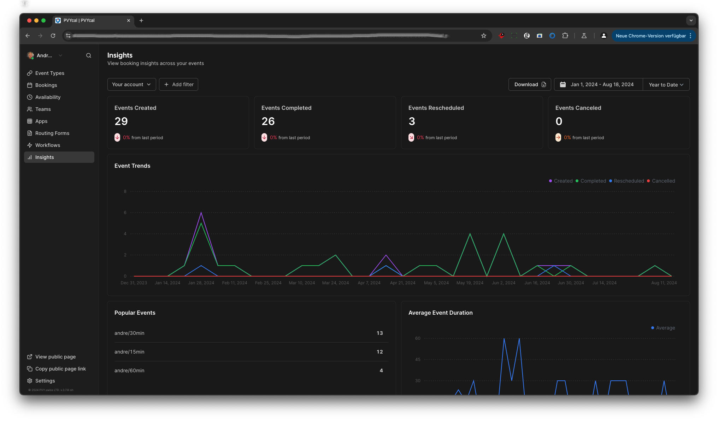The image size is (718, 421).
Task: Open Availability section
Action: 59,97
